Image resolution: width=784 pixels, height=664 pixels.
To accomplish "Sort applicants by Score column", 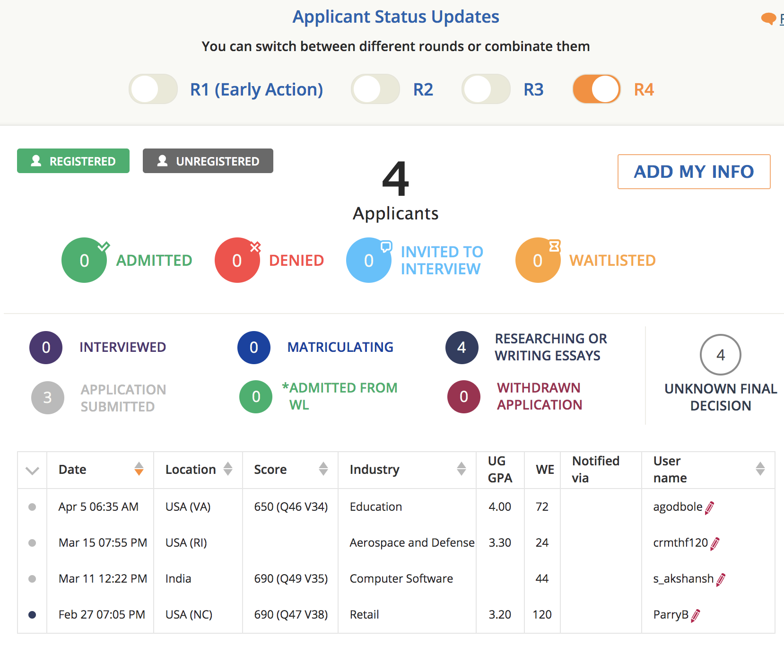I will 323,469.
